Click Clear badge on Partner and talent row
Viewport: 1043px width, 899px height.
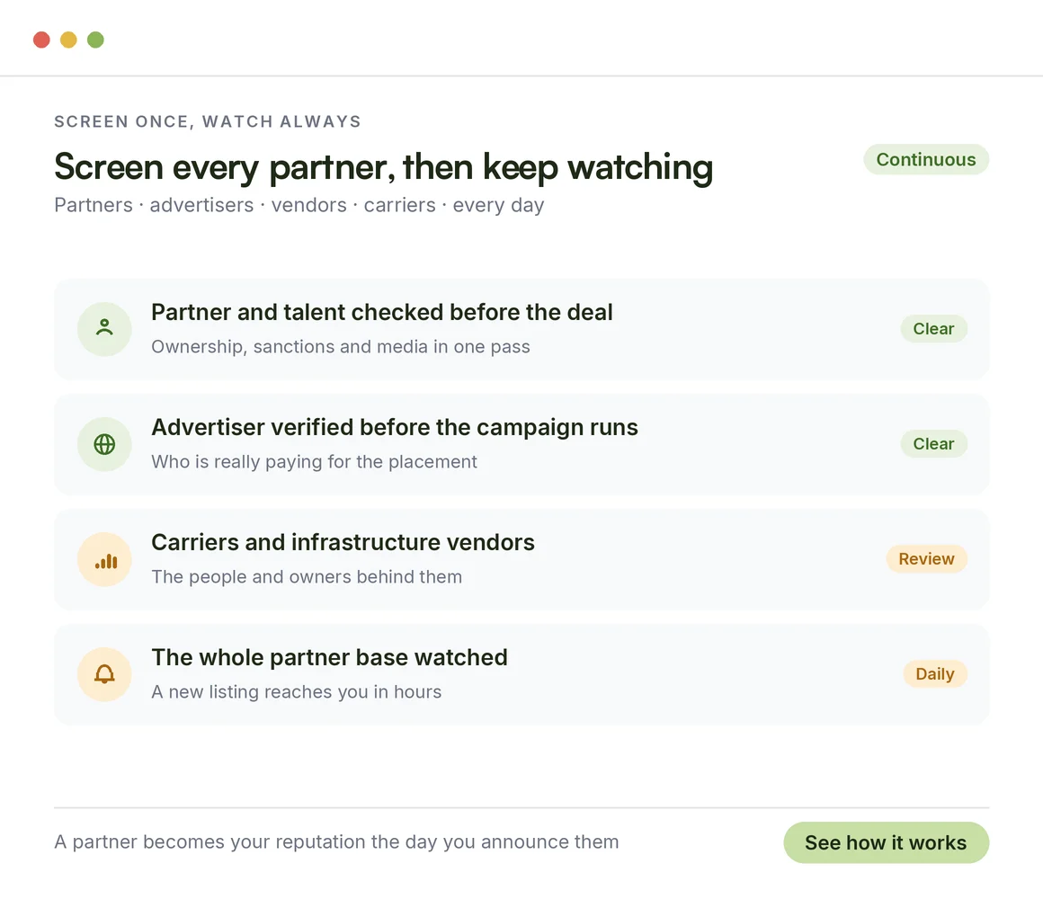click(x=933, y=328)
